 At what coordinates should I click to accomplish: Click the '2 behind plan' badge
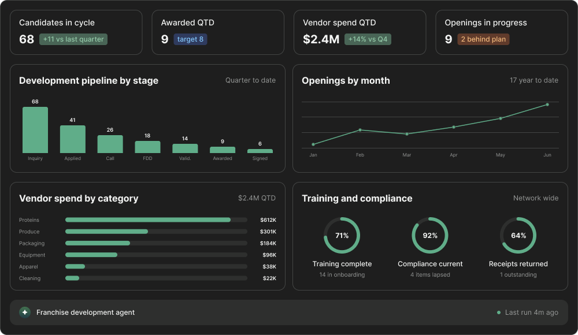point(483,39)
